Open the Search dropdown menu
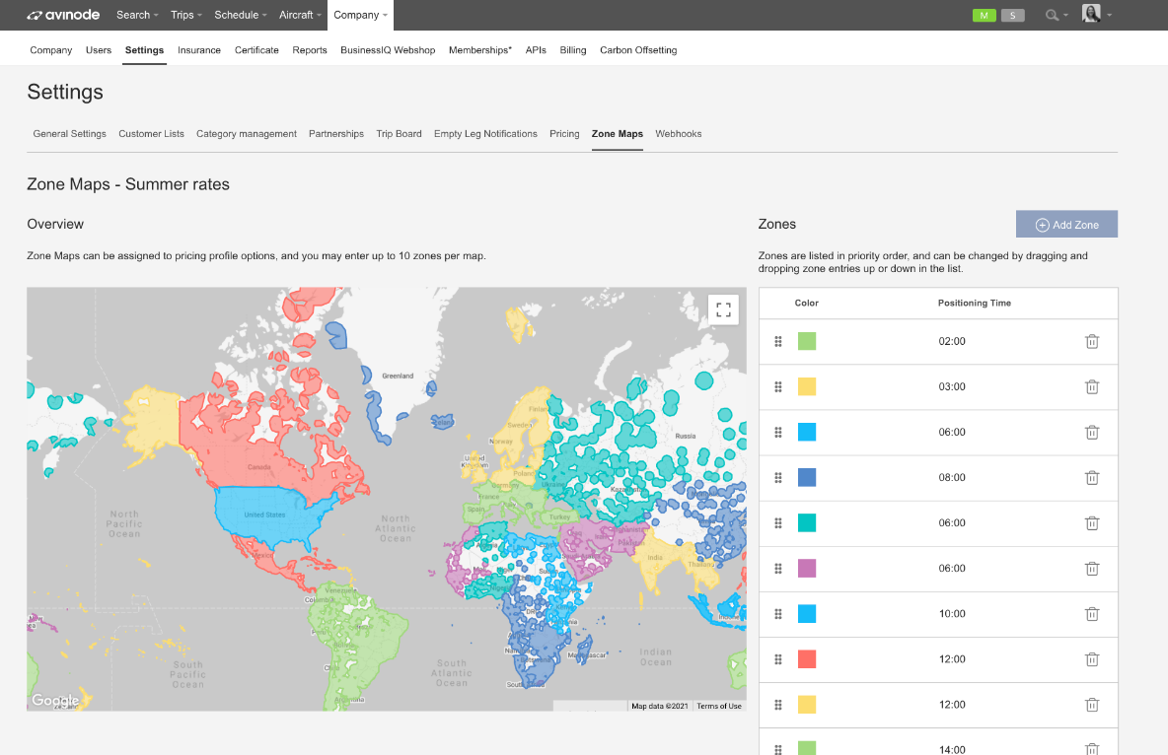 coord(137,15)
